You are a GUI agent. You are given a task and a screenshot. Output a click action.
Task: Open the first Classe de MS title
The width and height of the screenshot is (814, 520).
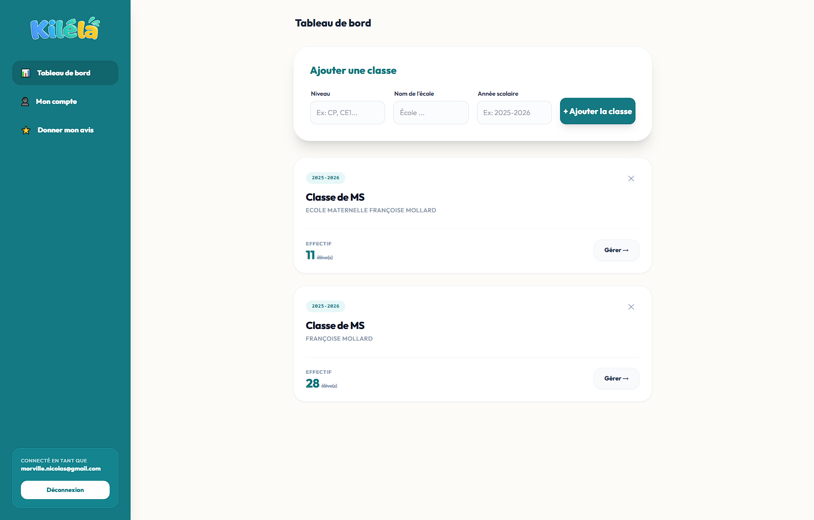335,197
